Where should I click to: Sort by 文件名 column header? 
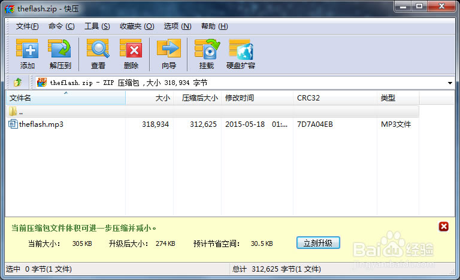(x=66, y=98)
